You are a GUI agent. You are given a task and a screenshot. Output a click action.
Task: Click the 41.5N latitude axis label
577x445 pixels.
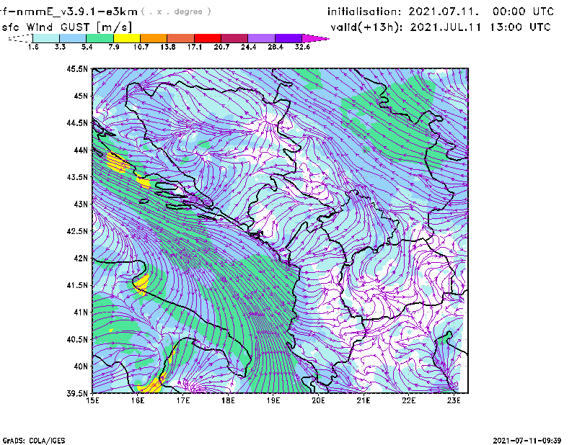point(77,285)
